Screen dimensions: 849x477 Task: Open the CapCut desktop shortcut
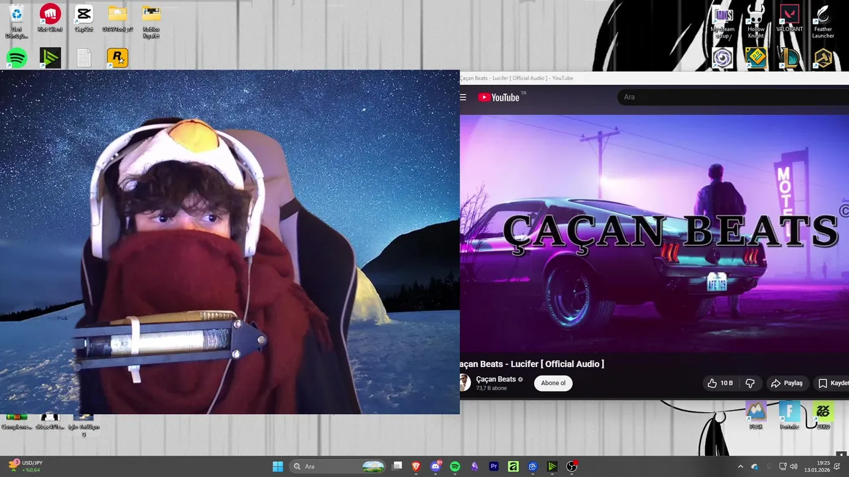[x=84, y=18]
